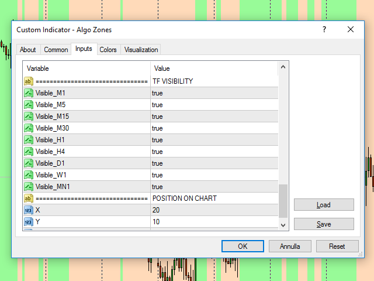374x281 pixels.
Task: Click the boolean icon beside Visible_M1
Action: [28, 93]
